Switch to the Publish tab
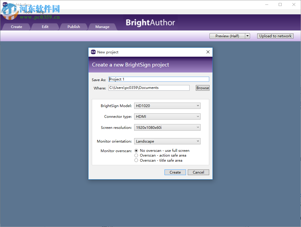This screenshot has width=301, height=227. coord(73,27)
